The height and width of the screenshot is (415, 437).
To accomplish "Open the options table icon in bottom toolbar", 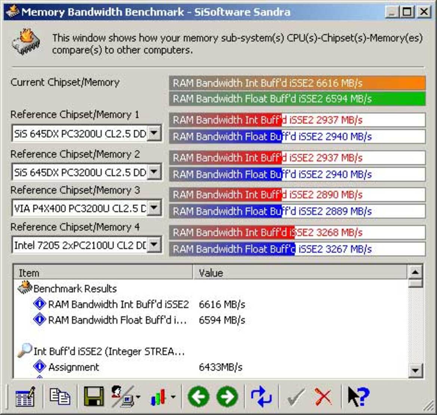I will [25, 396].
